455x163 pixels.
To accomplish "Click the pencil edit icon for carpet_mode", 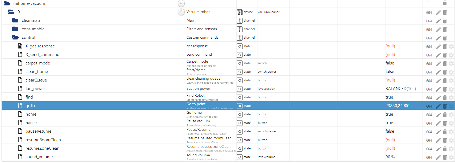I will (438, 64).
